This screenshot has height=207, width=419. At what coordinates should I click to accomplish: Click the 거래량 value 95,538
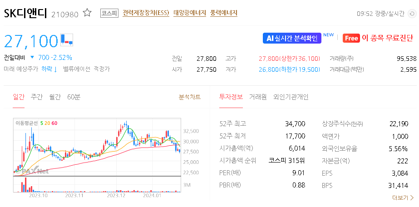(407, 59)
